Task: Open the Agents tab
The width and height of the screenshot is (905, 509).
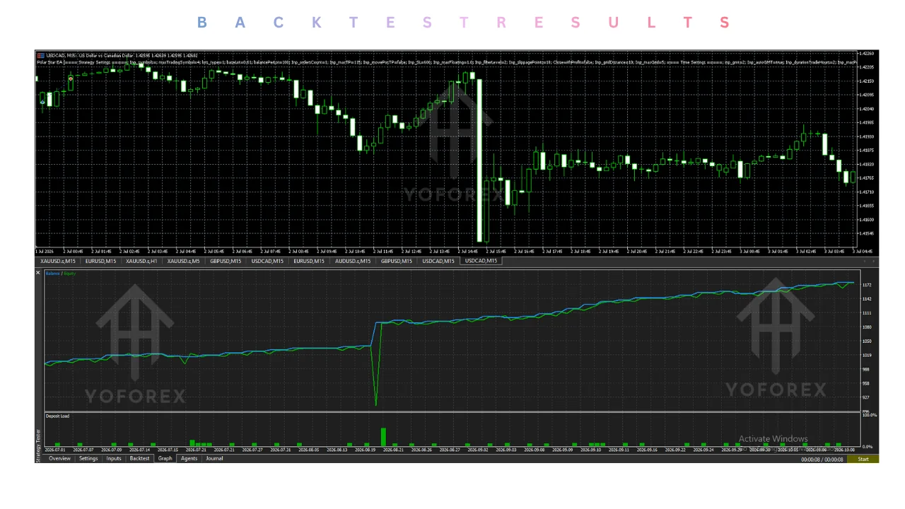Action: click(x=189, y=459)
